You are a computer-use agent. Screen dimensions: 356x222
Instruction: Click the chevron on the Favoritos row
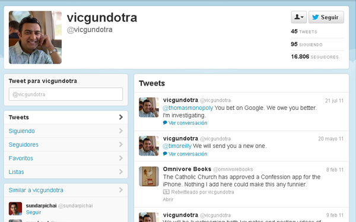point(121,158)
